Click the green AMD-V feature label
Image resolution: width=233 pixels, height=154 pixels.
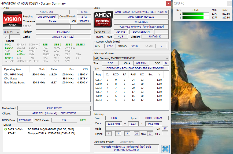pyautogui.click(x=21, y=54)
